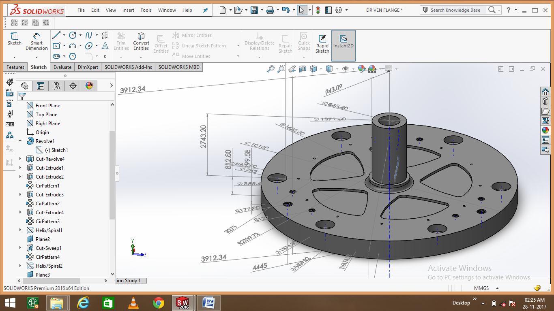Click the Convert Entities tool

(141, 40)
